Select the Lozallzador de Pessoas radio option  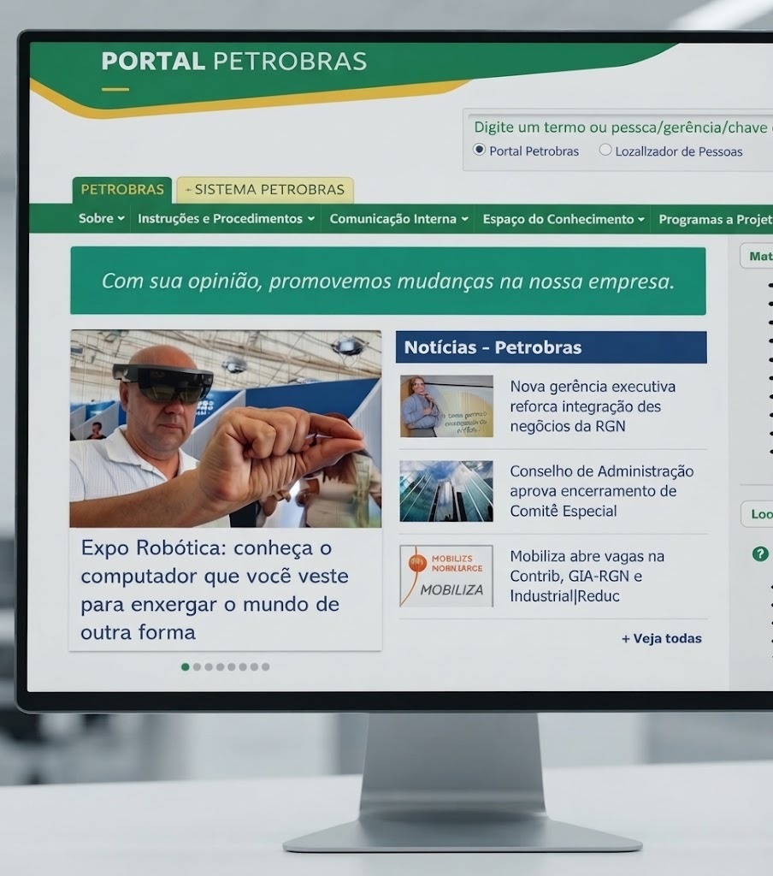pos(605,150)
